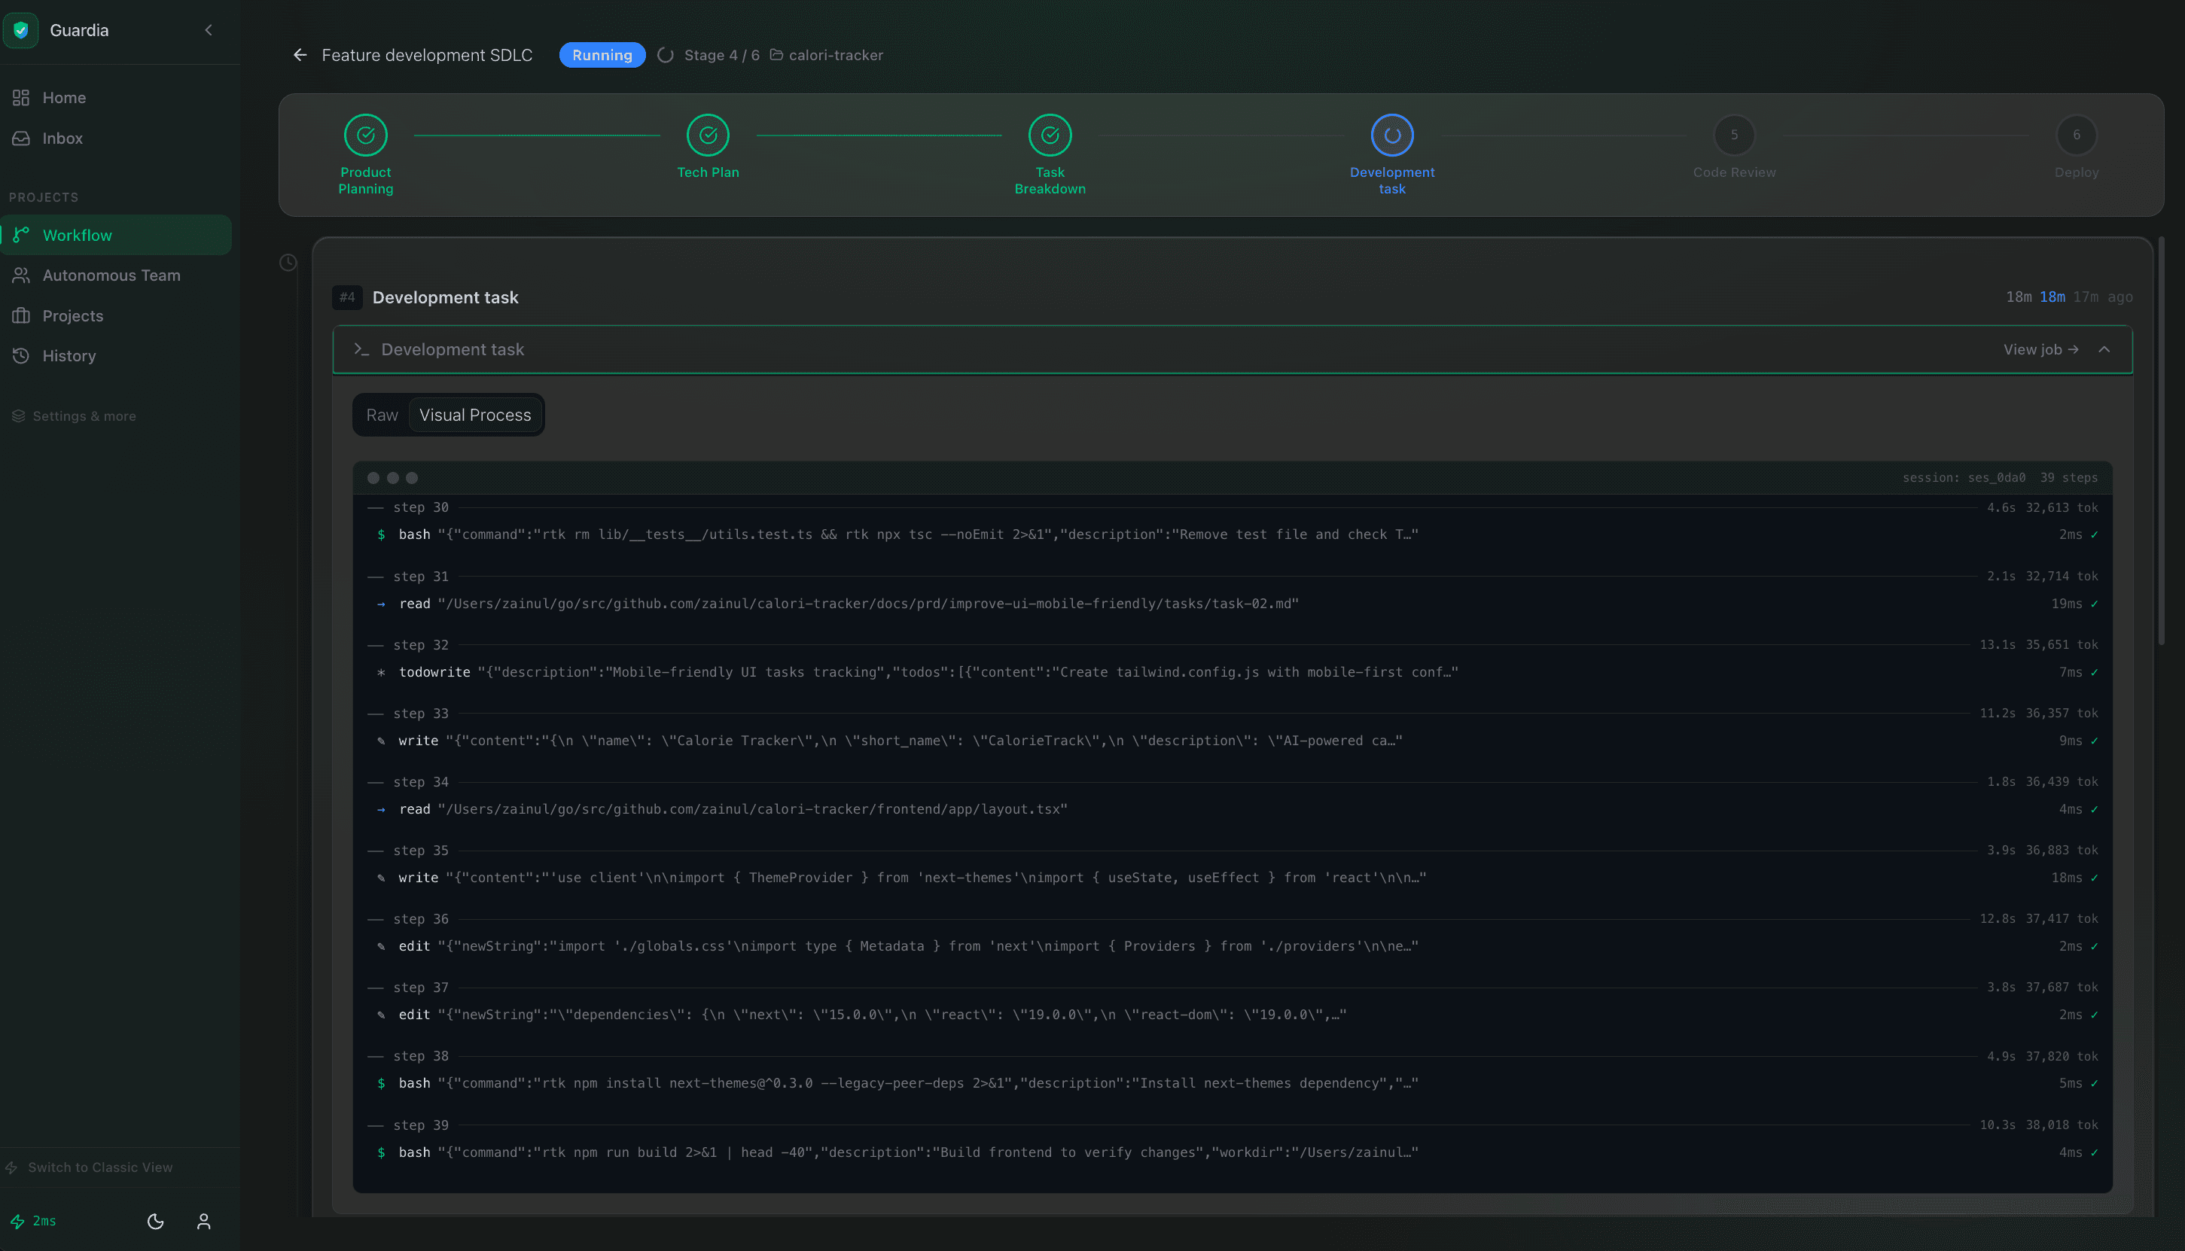The height and width of the screenshot is (1251, 2185).
Task: Click the #4 task number badge
Action: click(347, 297)
